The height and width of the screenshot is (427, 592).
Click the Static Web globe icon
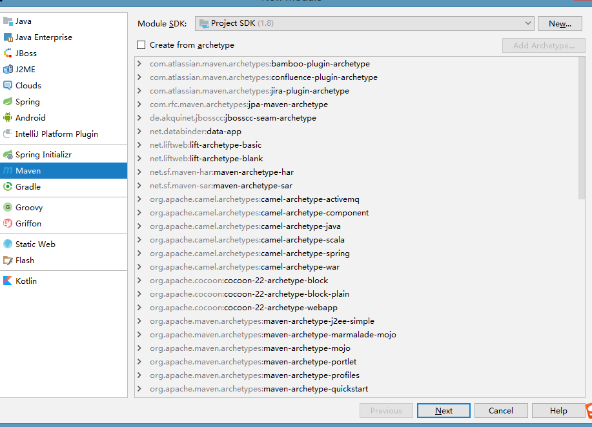pos(8,244)
